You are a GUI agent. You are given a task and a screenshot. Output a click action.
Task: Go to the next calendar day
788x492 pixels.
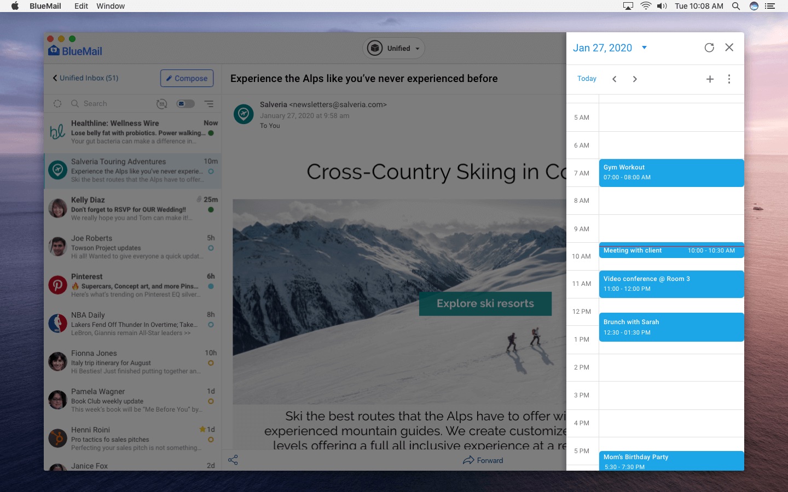tap(635, 79)
